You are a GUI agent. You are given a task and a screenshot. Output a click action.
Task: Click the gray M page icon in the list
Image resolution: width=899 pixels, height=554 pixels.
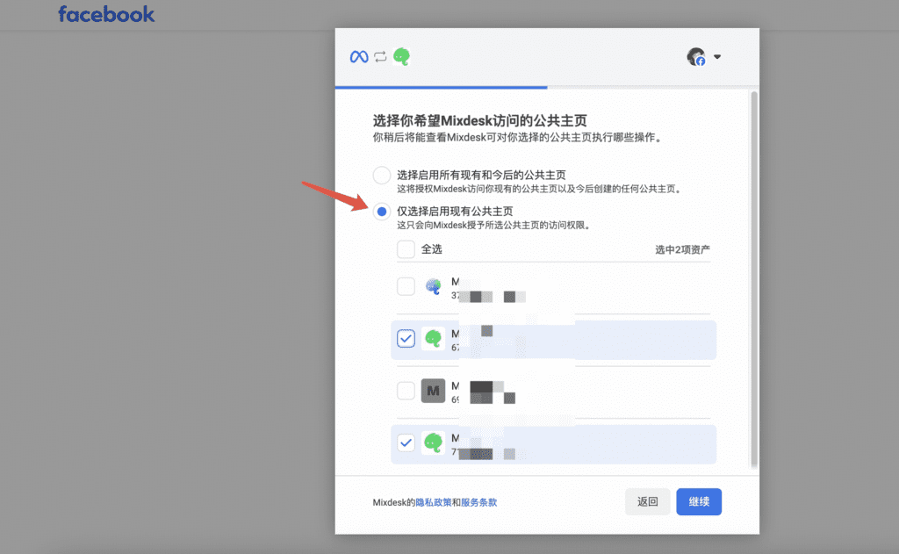tap(433, 391)
